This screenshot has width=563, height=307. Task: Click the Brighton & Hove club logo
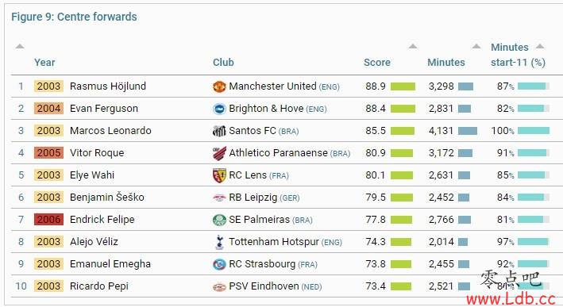[x=219, y=109]
